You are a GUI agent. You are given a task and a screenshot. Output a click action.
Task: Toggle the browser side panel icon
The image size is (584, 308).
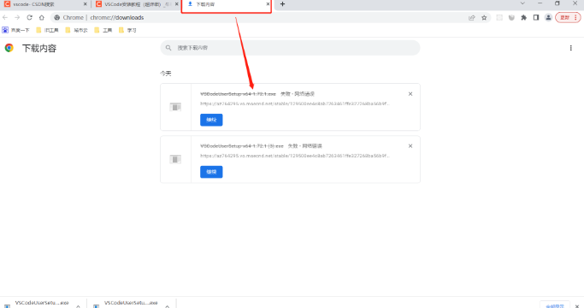(x=536, y=17)
